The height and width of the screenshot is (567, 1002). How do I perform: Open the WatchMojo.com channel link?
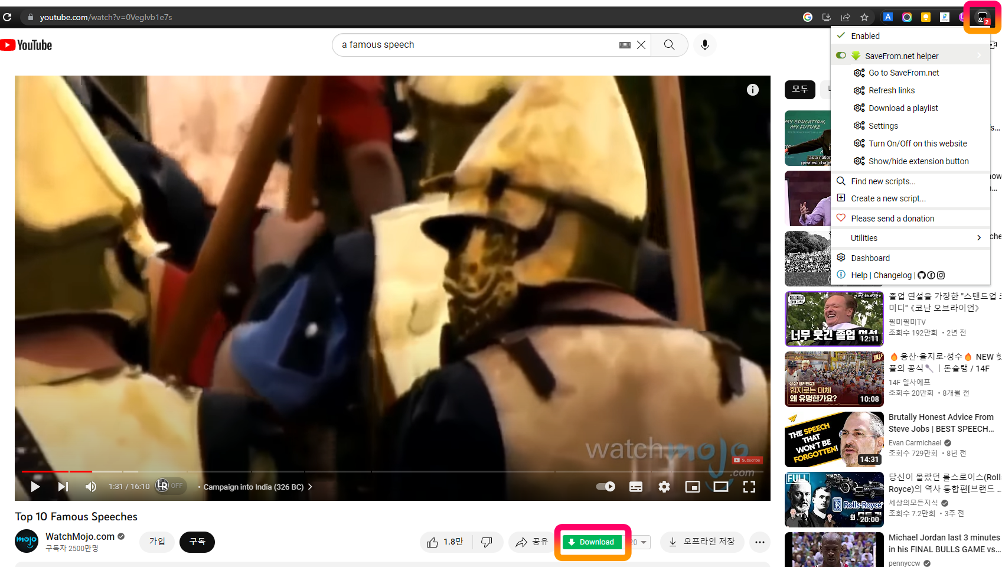(x=80, y=536)
